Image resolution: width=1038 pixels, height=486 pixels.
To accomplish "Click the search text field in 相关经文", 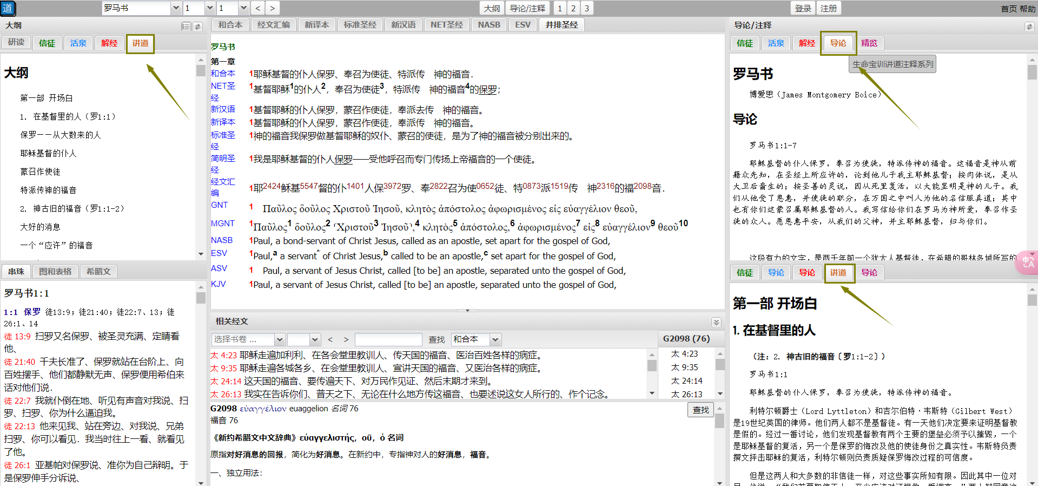I will (388, 339).
